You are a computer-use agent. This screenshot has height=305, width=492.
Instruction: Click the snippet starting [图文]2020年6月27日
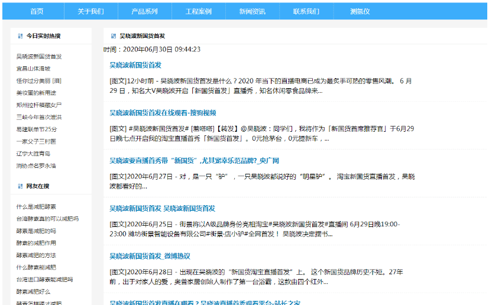pos(262,181)
